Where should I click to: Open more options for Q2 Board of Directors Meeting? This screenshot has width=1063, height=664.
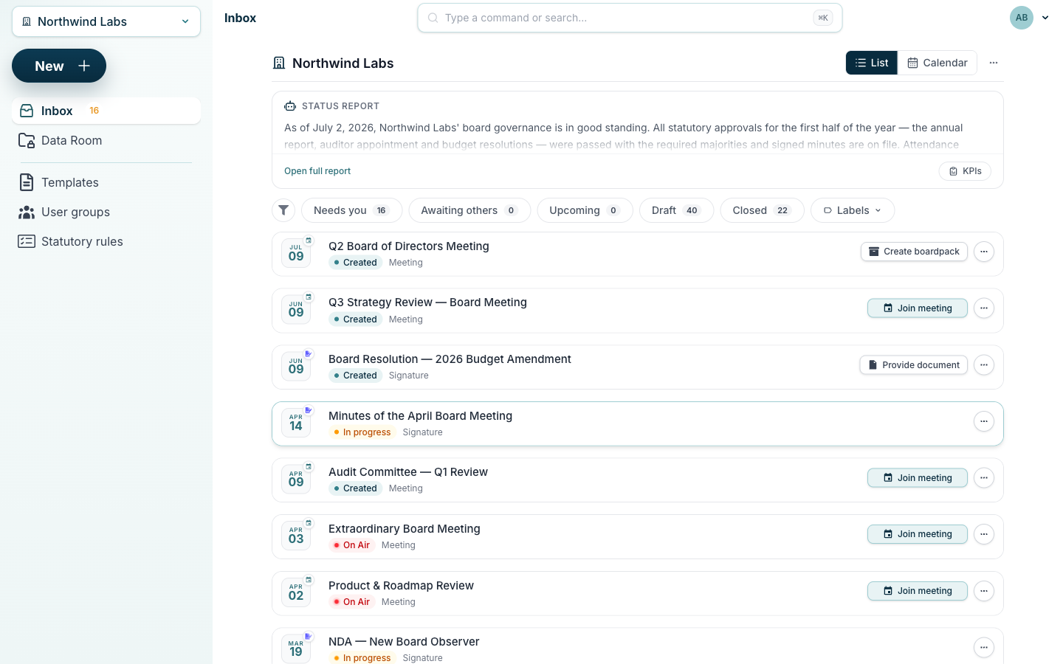coord(984,252)
